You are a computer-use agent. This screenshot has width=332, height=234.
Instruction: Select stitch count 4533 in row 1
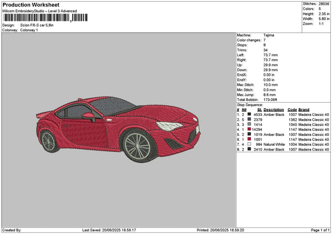(x=258, y=115)
